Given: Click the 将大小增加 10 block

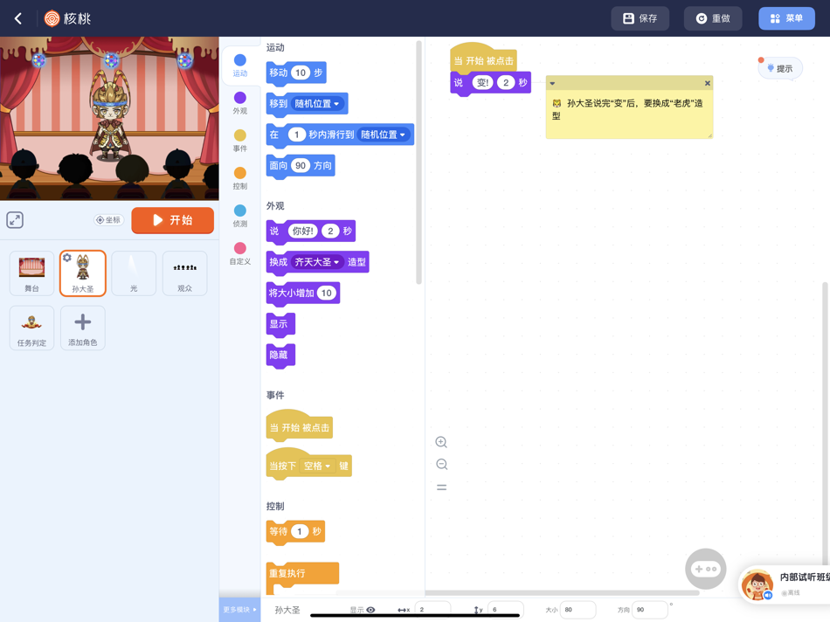Looking at the screenshot, I should pos(303,294).
